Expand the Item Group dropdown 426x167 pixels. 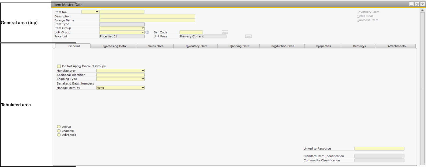pyautogui.click(x=143, y=28)
